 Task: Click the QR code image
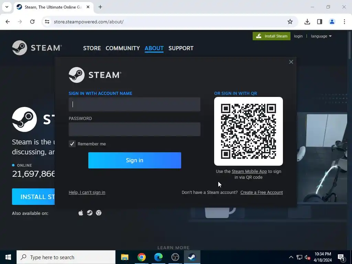[249, 131]
